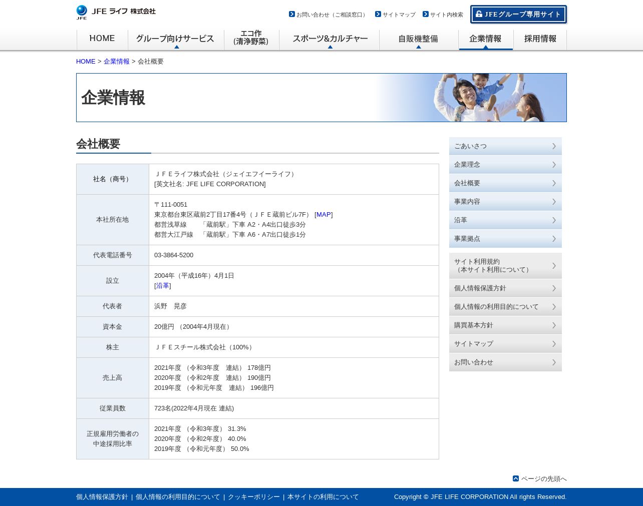This screenshot has height=506, width=643.
Task: Open サイトマップ in the side menu
Action: 505,344
